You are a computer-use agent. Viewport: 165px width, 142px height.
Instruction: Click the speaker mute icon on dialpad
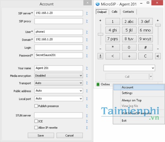click(x=158, y=56)
